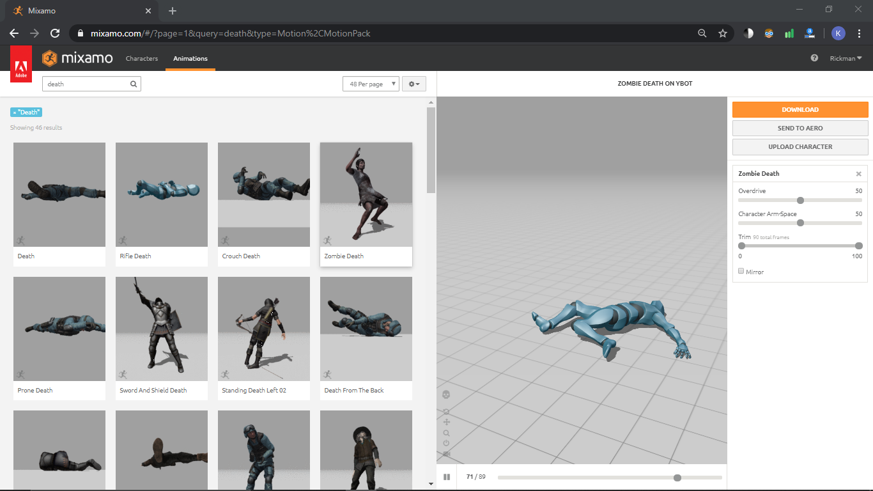The image size is (873, 491).
Task: Switch to the Characters tab
Action: coord(142,58)
